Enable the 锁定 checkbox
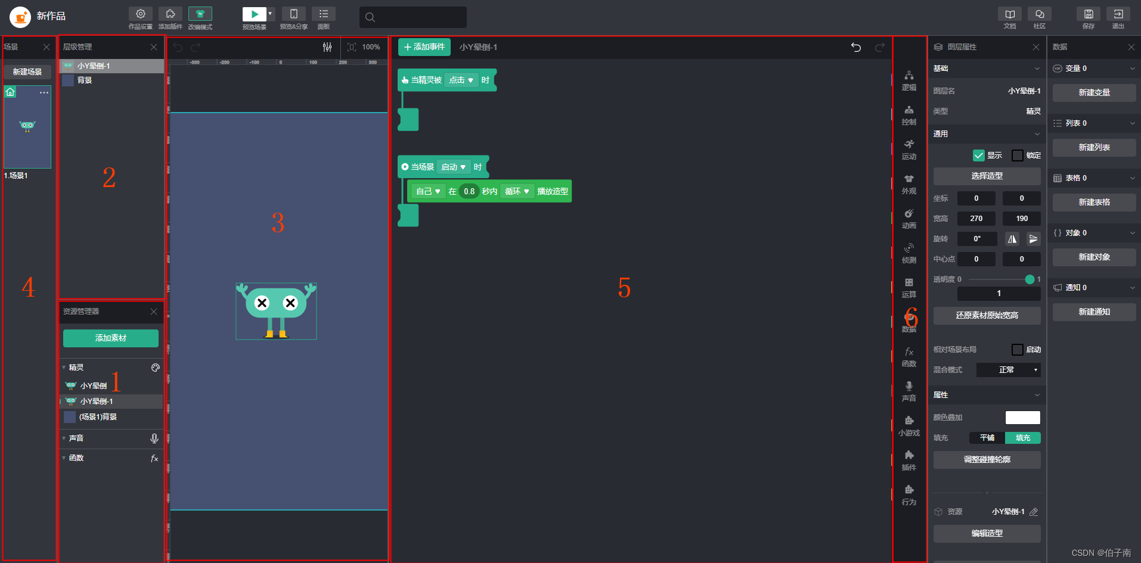 1018,155
